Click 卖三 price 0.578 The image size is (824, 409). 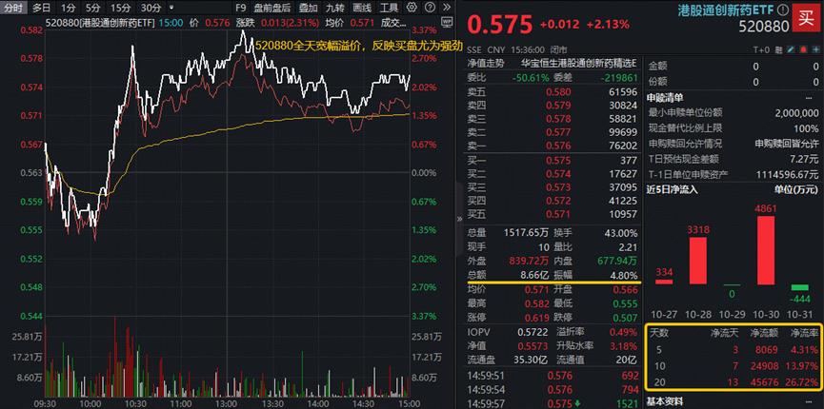[558, 119]
